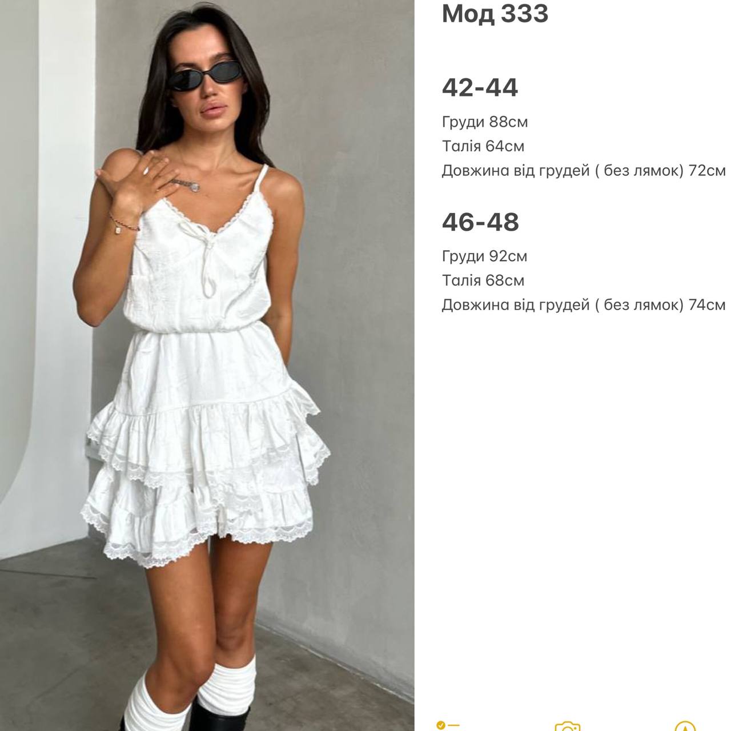Open the markup pen icon in the bottom toolbar
Screen dimensions: 731x731
685,726
